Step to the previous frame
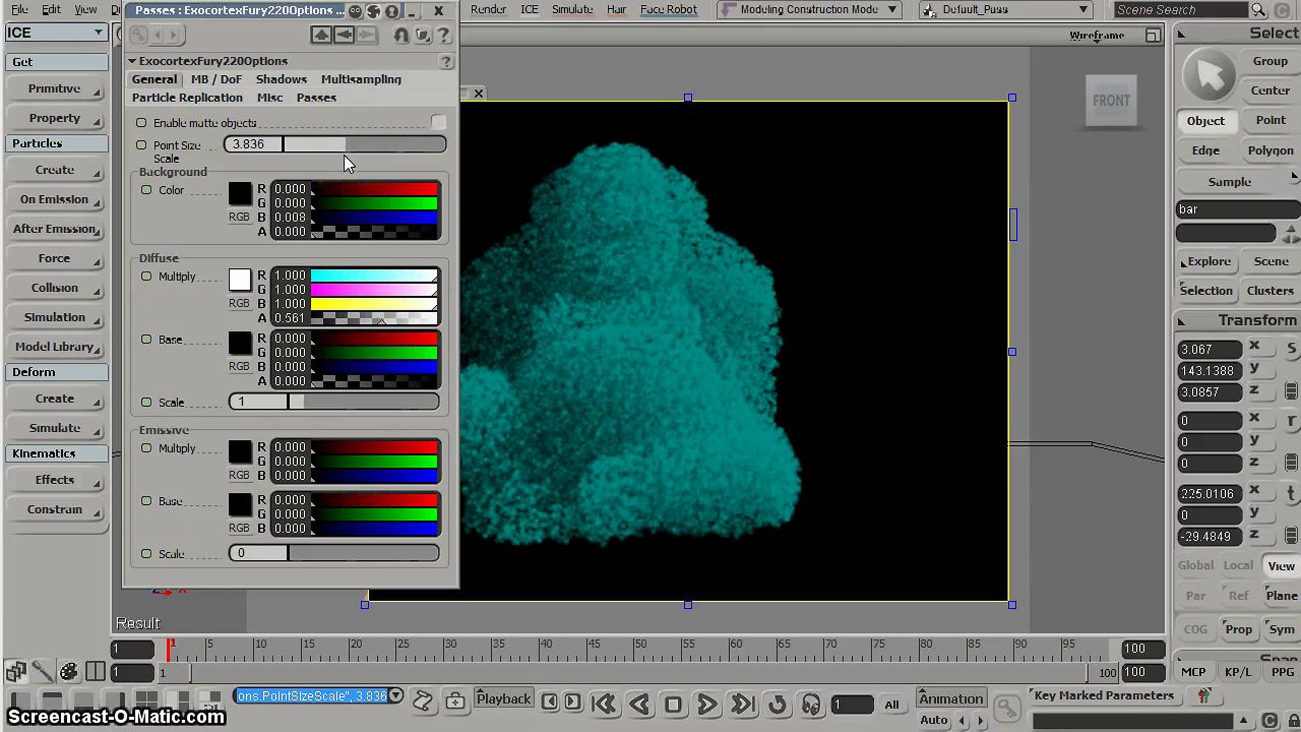1301x732 pixels. tap(549, 702)
